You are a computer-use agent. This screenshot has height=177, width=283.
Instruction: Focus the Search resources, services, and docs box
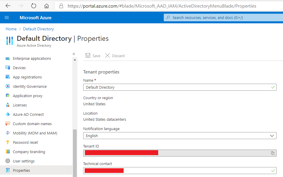point(223,17)
